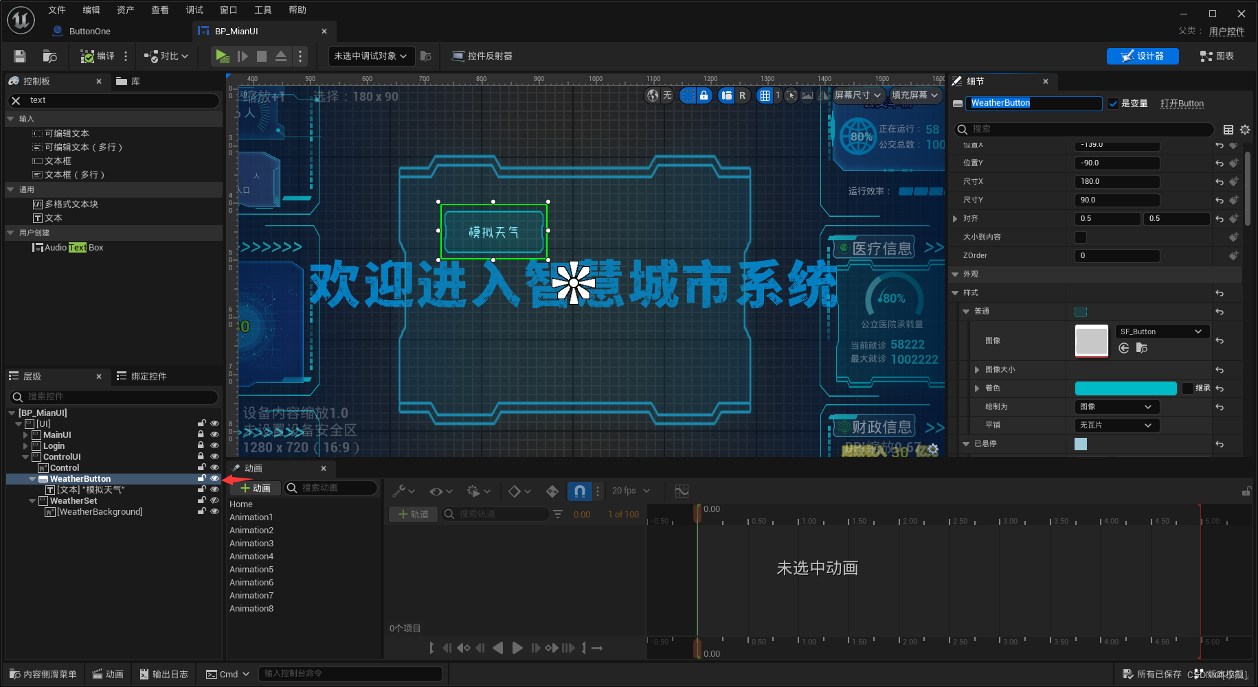Open the 平铺 无瓦片 dropdown
Image resolution: width=1258 pixels, height=687 pixels.
[x=1117, y=426]
